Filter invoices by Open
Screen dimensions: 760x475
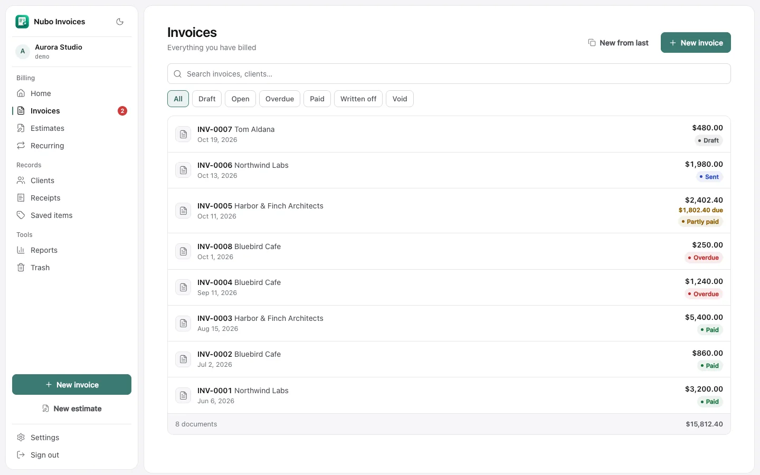[x=240, y=99]
